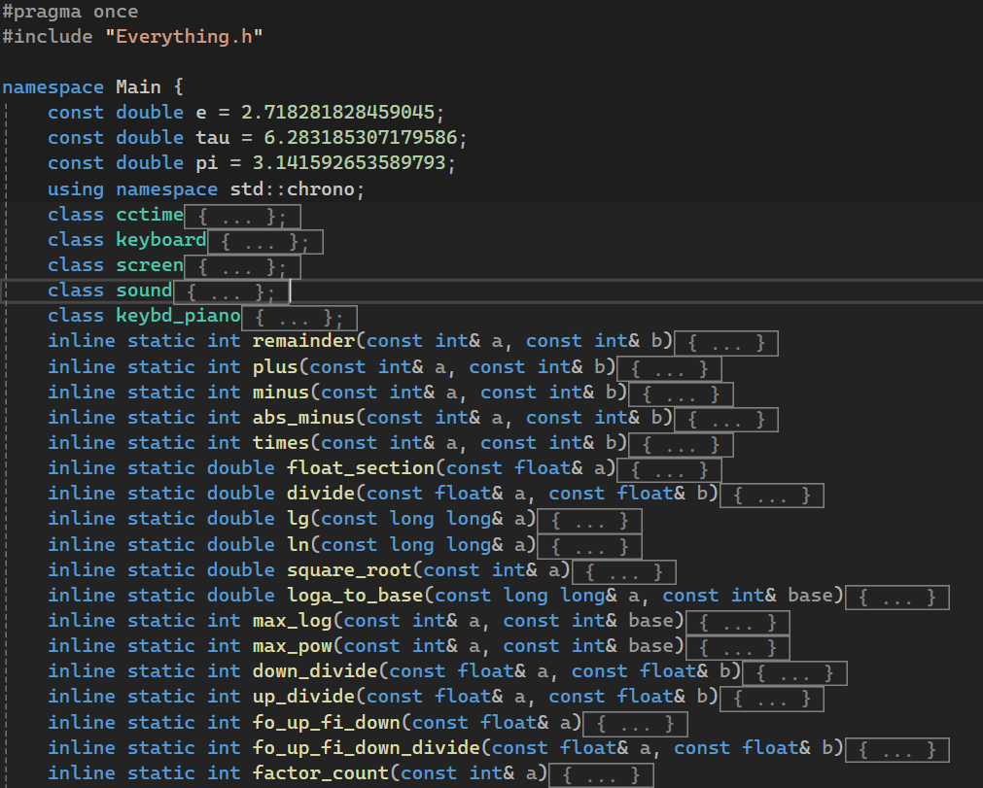
Task: Click the #pragma once directive
Action: click(x=66, y=11)
